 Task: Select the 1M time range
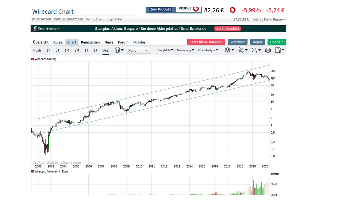67,50
